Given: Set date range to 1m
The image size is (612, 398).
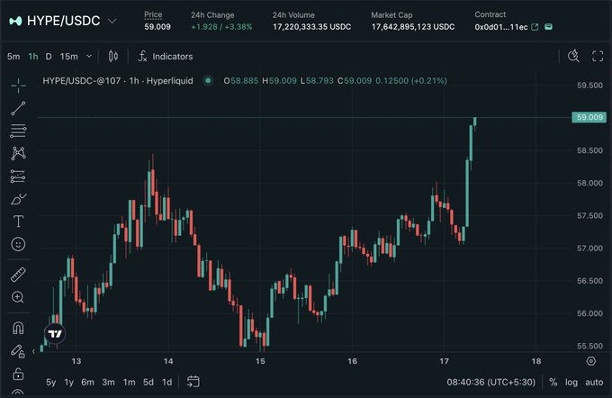Looking at the screenshot, I should point(129,382).
